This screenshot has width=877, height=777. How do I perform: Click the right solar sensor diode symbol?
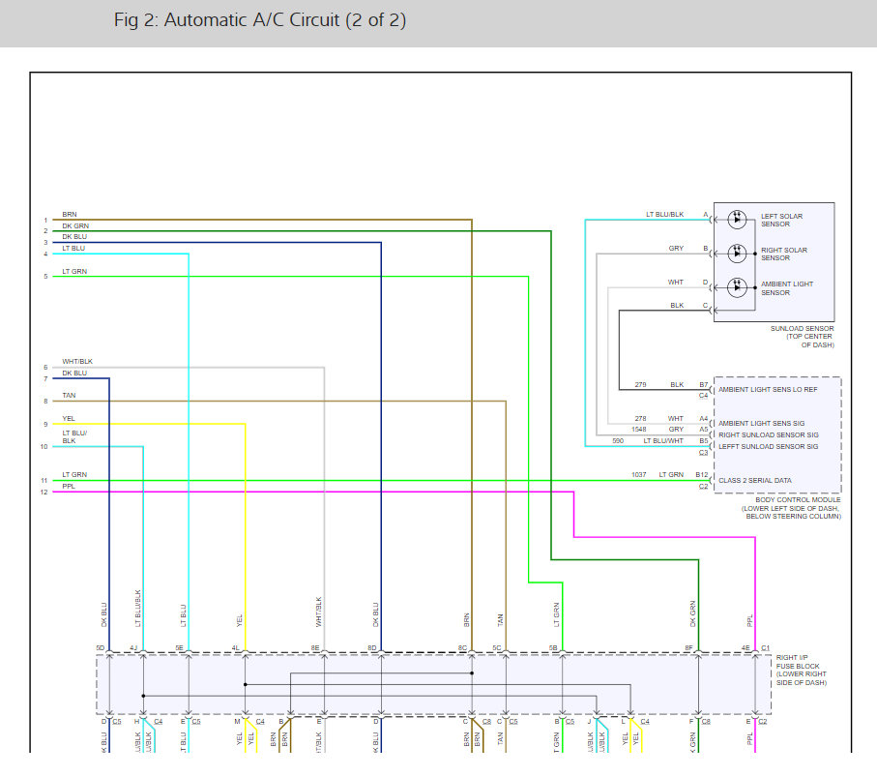pyautogui.click(x=737, y=254)
